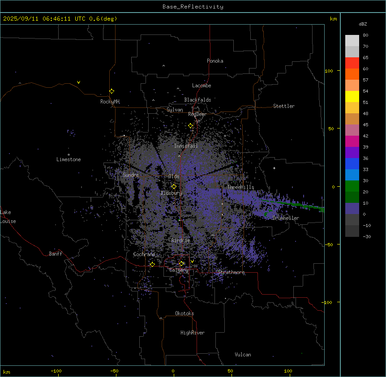
Task: Click the RedDeer city label
Action: point(197,114)
